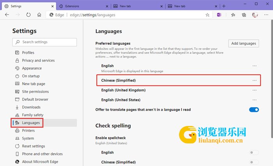This screenshot has height=166, width=273.
Task: Open Settings and more menu
Action: click(266, 15)
